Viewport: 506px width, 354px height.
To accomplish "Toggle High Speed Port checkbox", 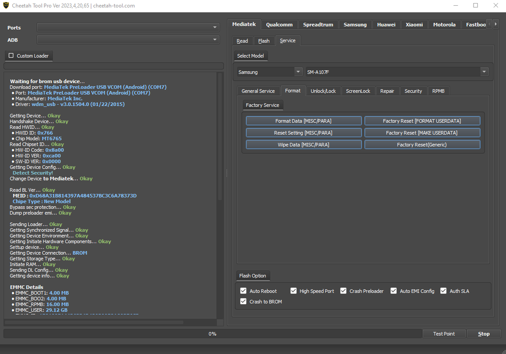I will click(x=293, y=291).
